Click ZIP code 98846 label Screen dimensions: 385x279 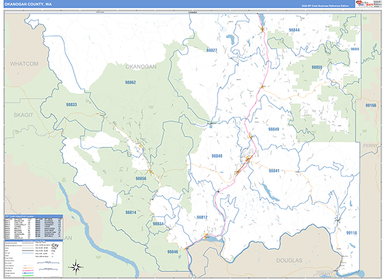tap(173, 252)
